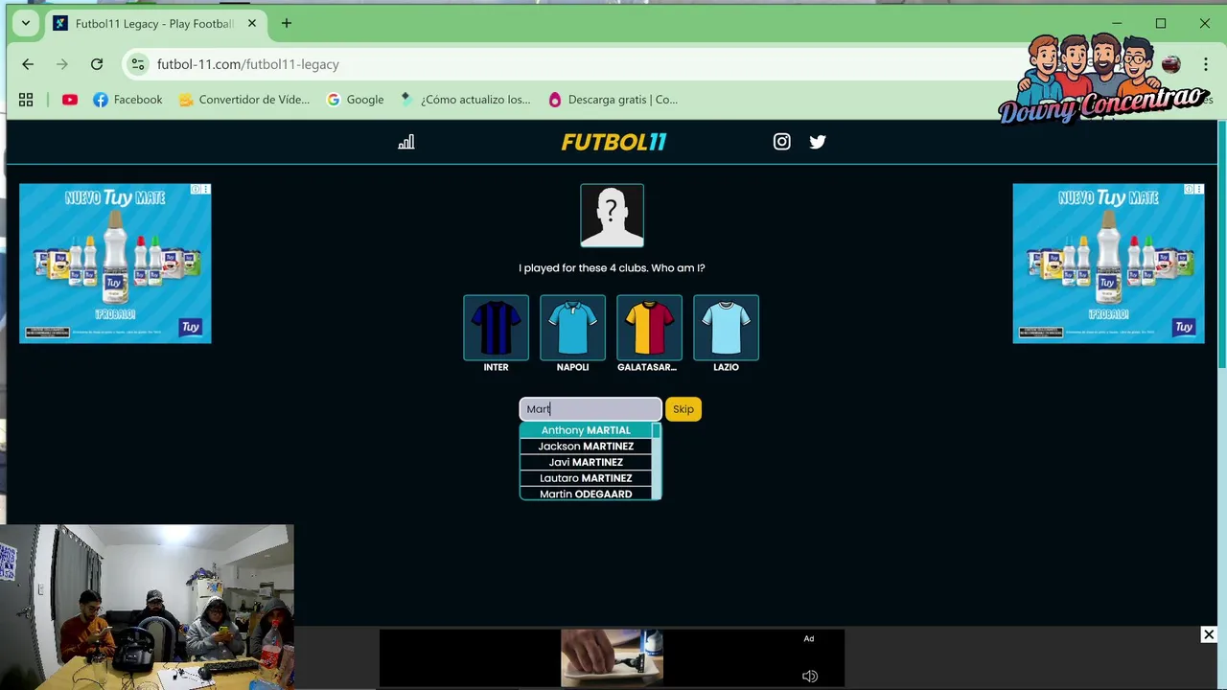
Task: Click the right Tuy Mate advertisement
Action: pyautogui.click(x=1108, y=264)
